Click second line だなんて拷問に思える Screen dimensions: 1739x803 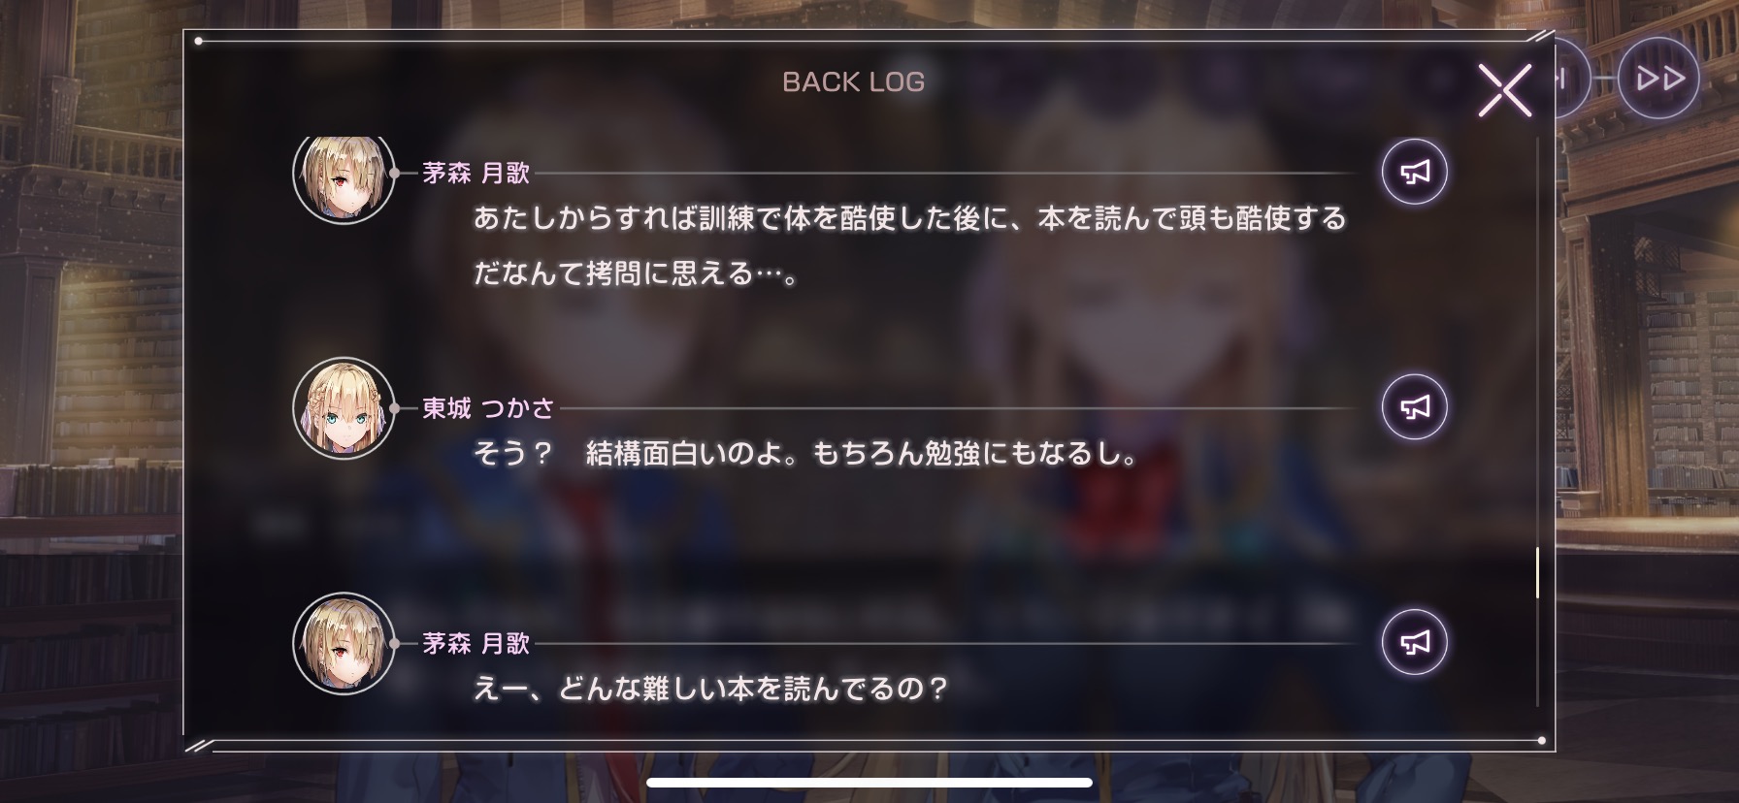[636, 274]
